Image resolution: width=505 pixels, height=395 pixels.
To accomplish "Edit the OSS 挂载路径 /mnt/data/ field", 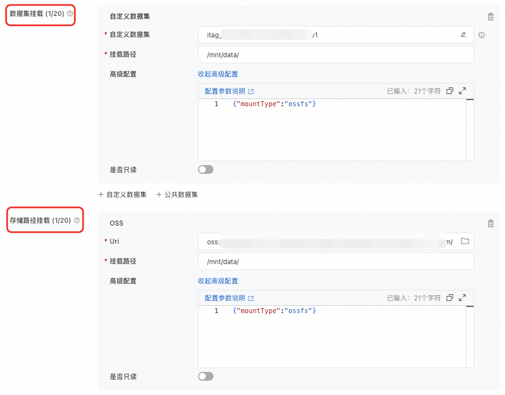I will [336, 261].
